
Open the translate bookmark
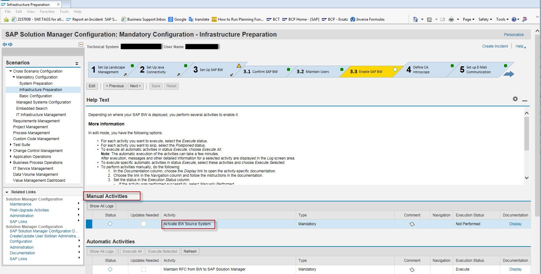(x=199, y=19)
